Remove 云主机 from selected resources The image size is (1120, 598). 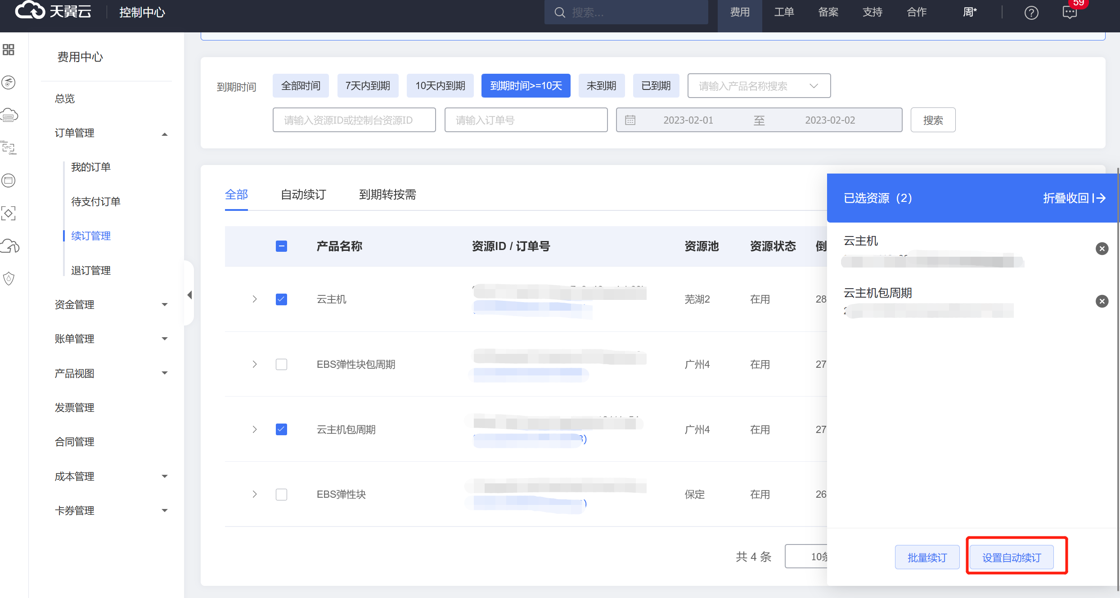pos(1102,249)
